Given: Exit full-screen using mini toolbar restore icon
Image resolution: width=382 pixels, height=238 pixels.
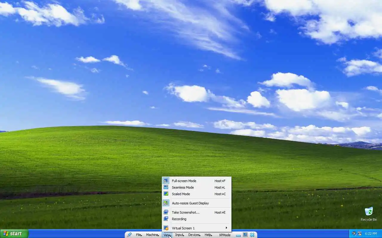Looking at the screenshot, I should tap(245, 234).
